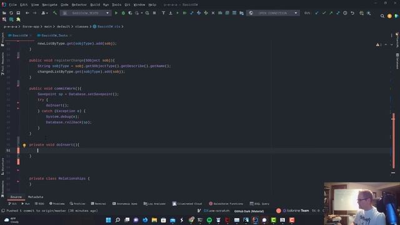The image size is (400, 225).
Task: Open the Git tool window button
Action: point(12,204)
